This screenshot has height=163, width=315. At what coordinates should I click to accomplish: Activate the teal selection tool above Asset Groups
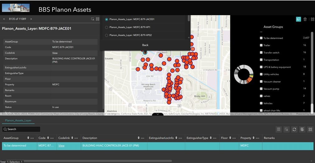[x=298, y=19]
